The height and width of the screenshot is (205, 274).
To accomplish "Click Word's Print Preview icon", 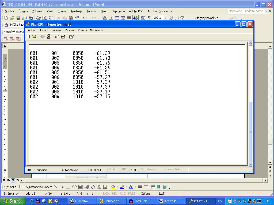I will pos(45,18).
